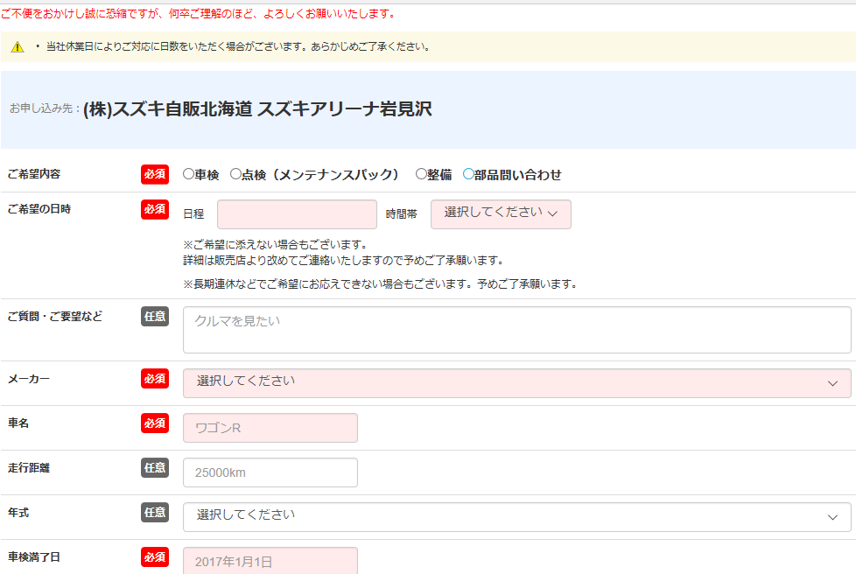
Task: Click the 任意 badge beside 走行距離
Action: (x=155, y=467)
